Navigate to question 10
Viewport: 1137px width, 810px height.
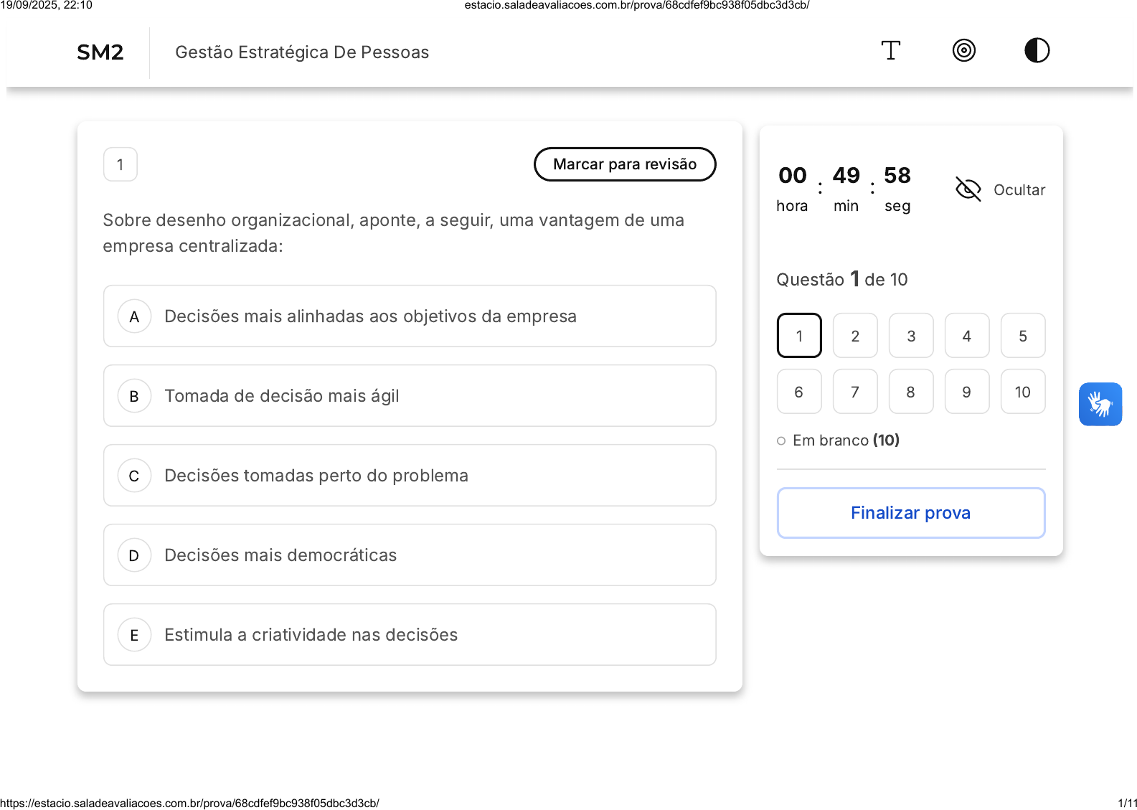tap(1022, 392)
